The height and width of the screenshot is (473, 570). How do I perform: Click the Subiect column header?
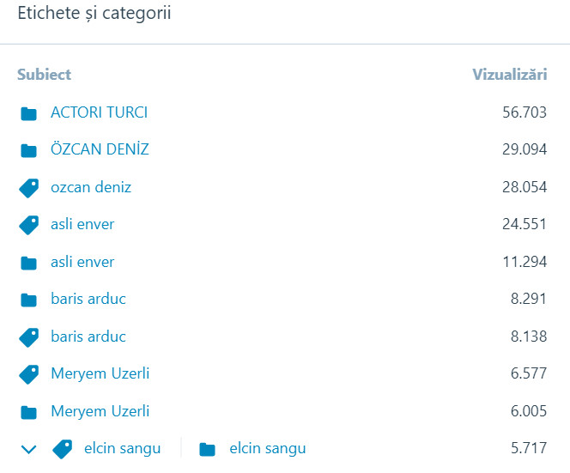44,75
